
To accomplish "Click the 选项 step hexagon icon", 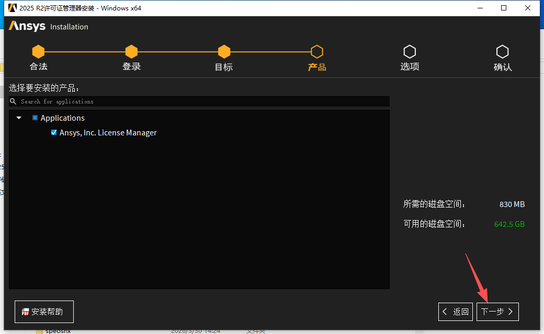I will (x=410, y=51).
